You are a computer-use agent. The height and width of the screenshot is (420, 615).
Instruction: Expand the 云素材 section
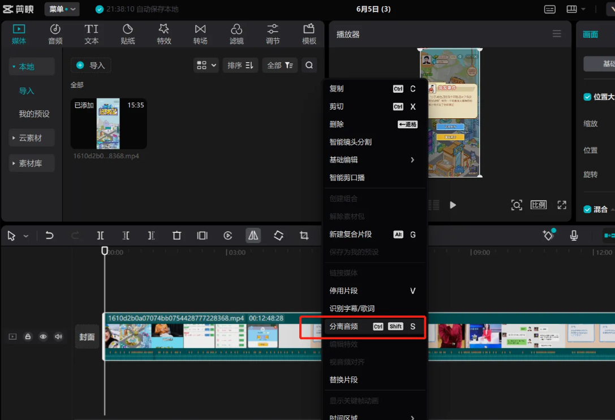point(32,138)
